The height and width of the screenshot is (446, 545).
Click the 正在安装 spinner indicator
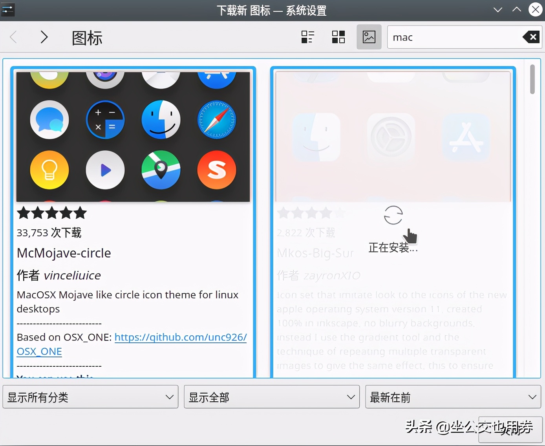pyautogui.click(x=393, y=215)
